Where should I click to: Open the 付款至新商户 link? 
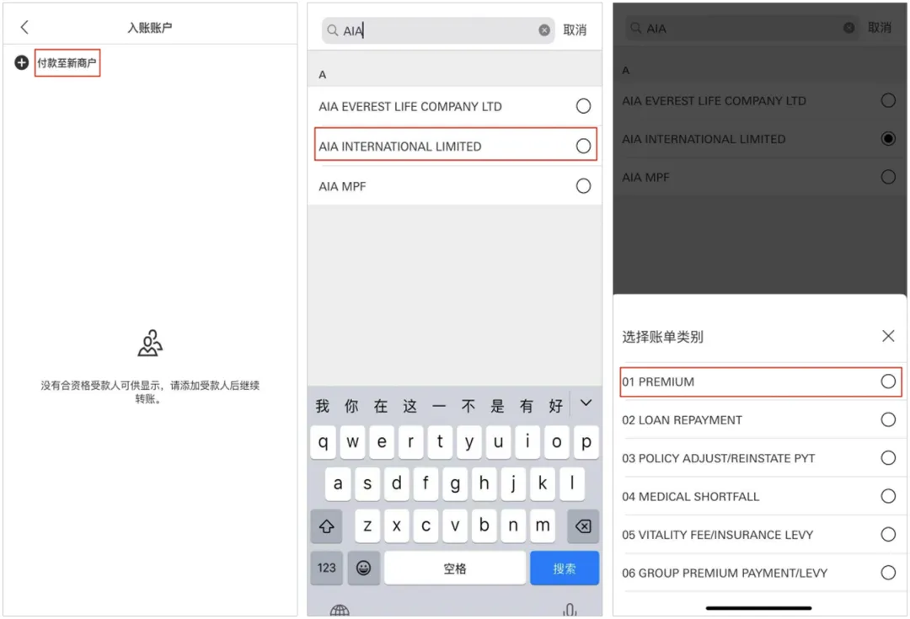[67, 62]
